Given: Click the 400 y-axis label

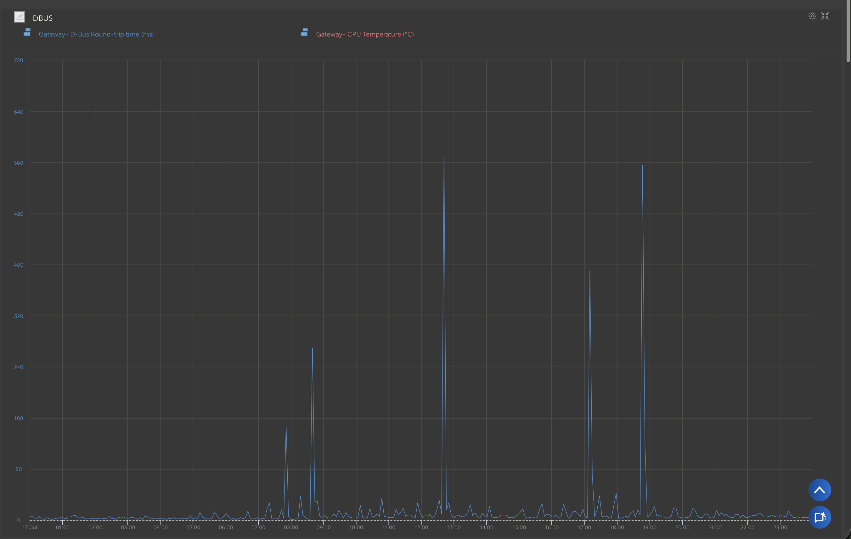Looking at the screenshot, I should pyautogui.click(x=18, y=265).
